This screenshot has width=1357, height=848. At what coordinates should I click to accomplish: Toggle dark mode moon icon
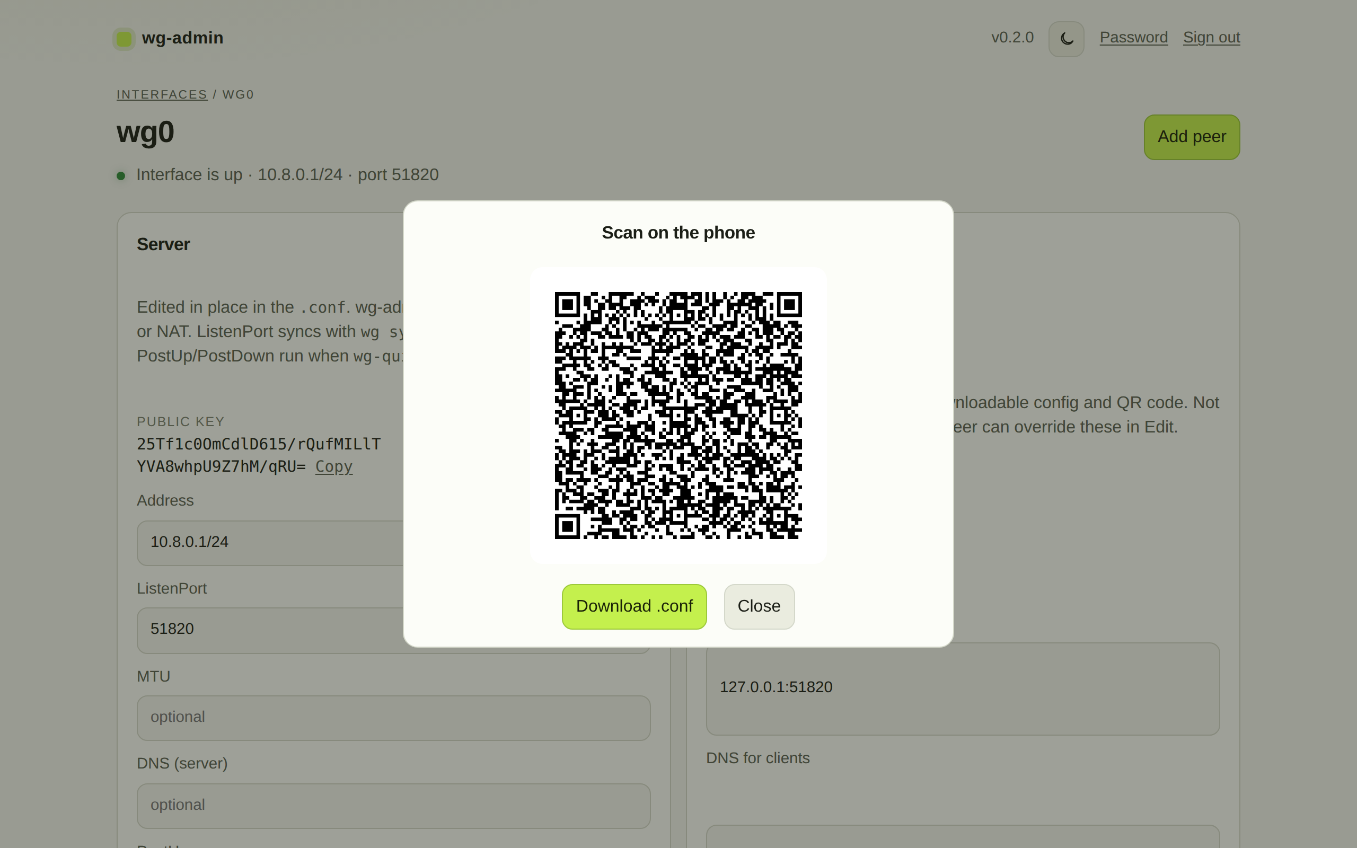click(1066, 39)
